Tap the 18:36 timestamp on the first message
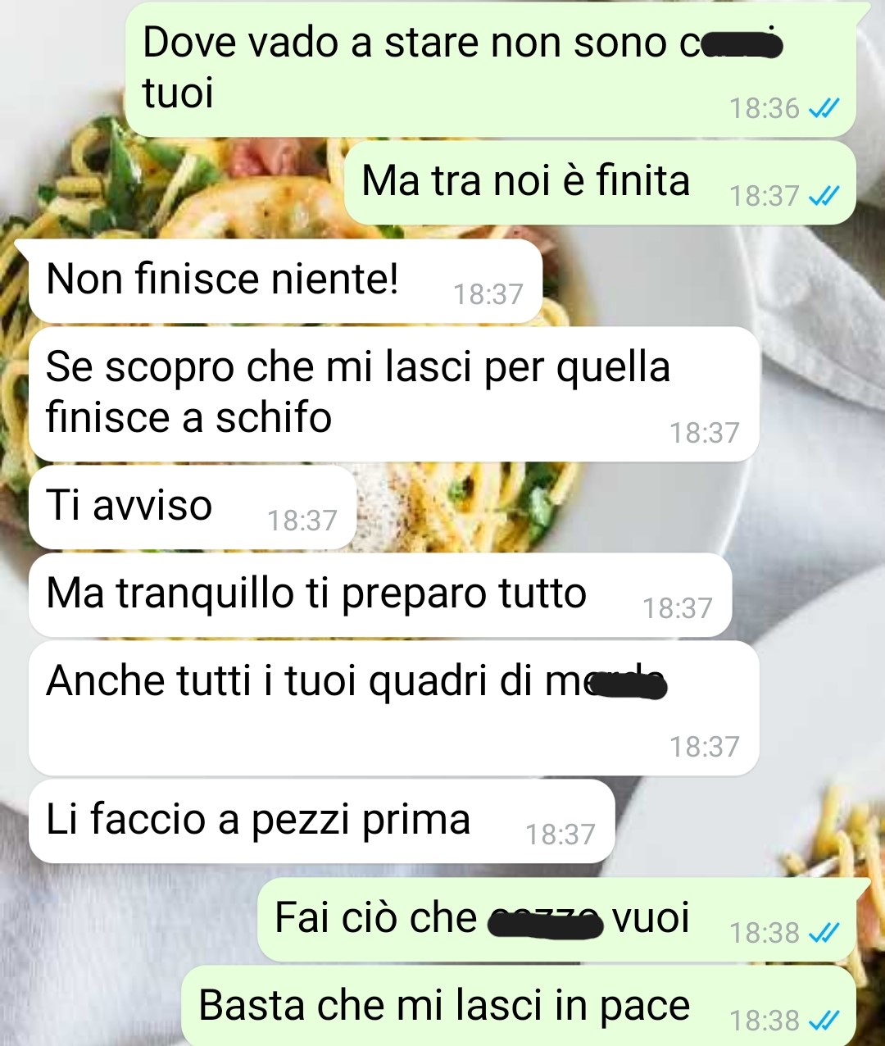Viewport: 885px width, 1046px height. tap(765, 108)
